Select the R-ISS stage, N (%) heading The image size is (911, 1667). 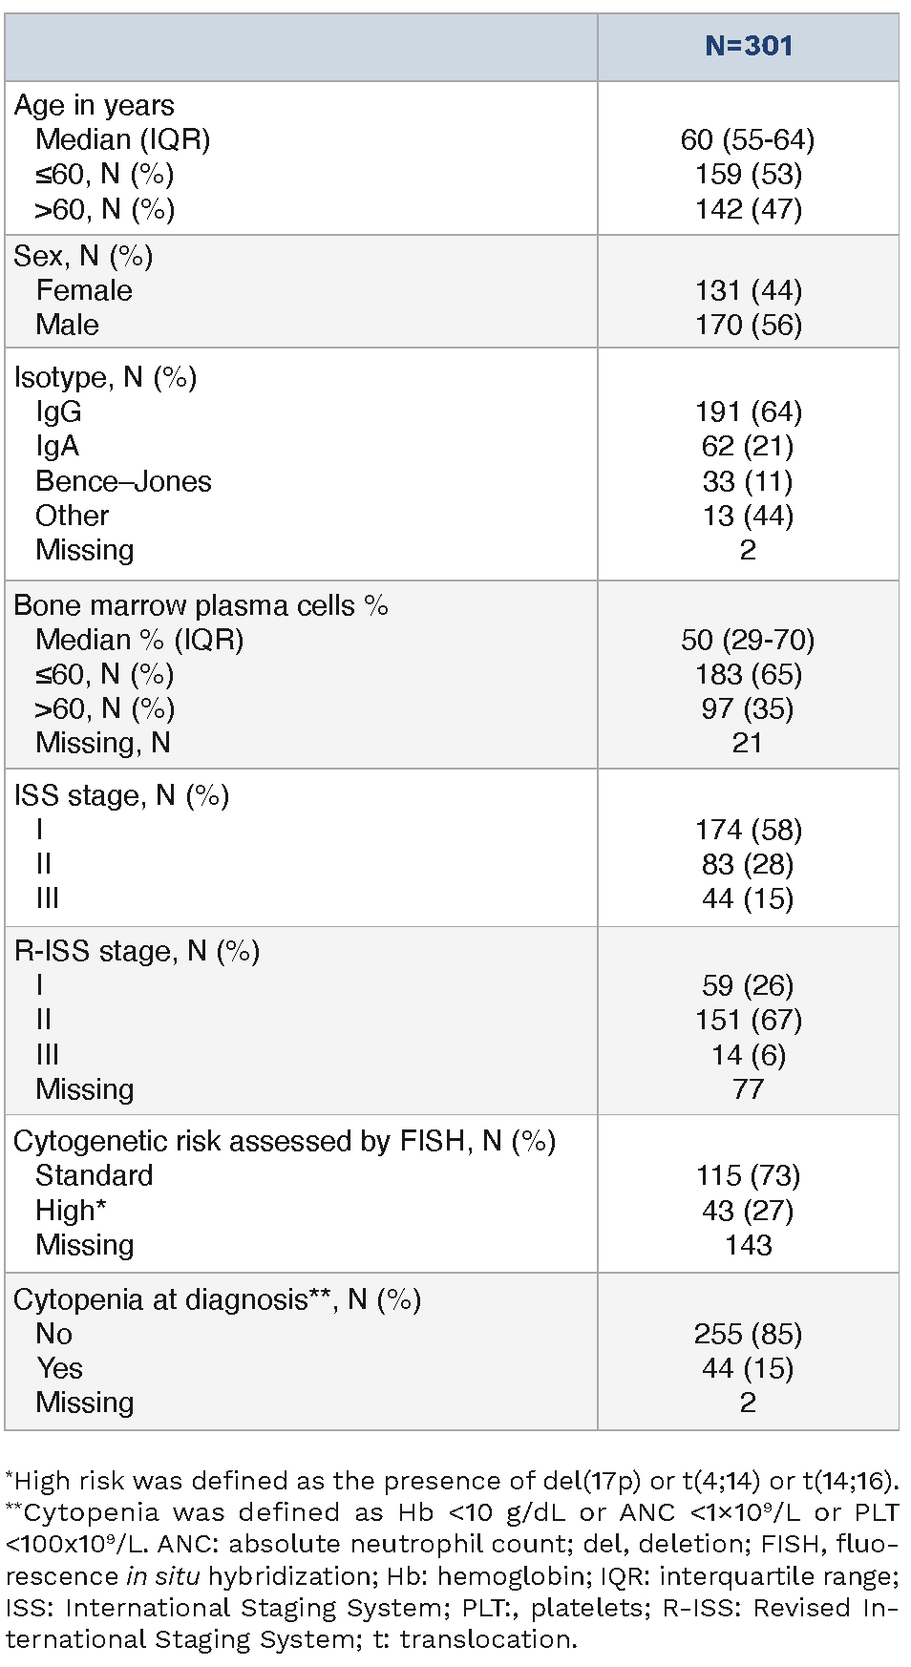[137, 951]
